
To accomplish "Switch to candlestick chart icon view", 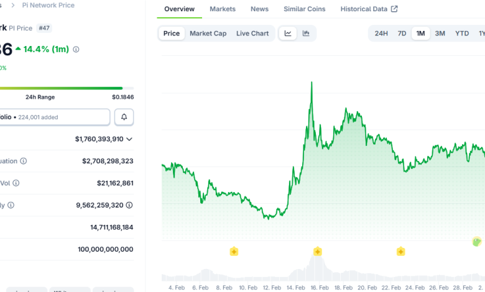I will pyautogui.click(x=306, y=34).
